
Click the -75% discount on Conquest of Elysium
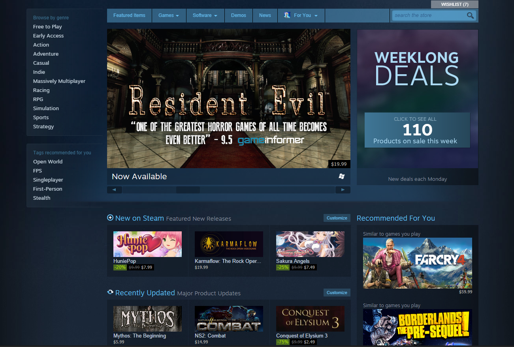(x=282, y=342)
